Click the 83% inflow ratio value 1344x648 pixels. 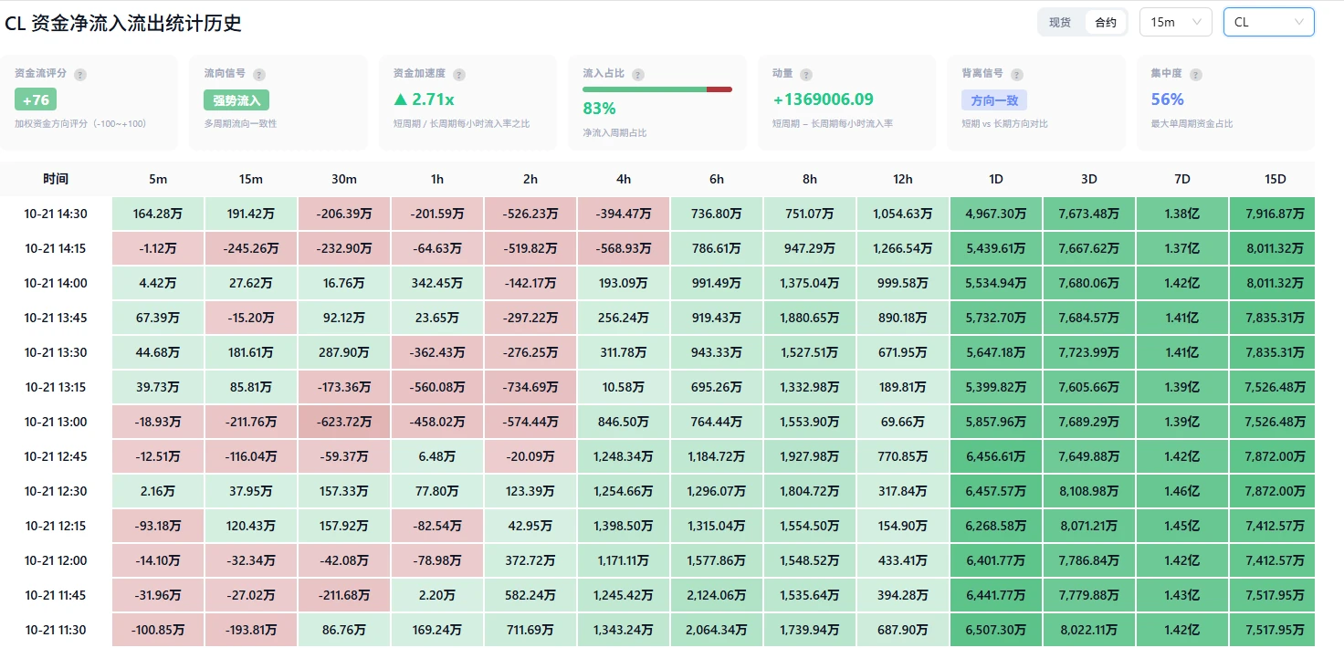click(x=599, y=109)
